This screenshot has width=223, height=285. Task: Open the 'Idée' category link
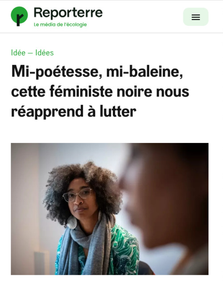tap(18, 53)
